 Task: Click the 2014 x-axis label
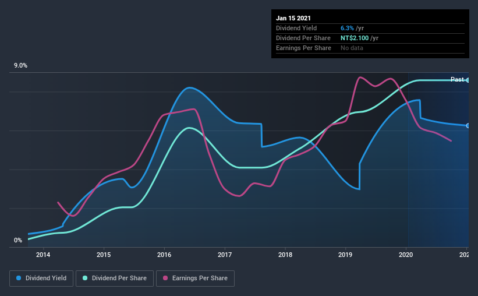click(43, 255)
